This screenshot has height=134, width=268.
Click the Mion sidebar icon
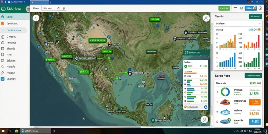tap(3, 54)
